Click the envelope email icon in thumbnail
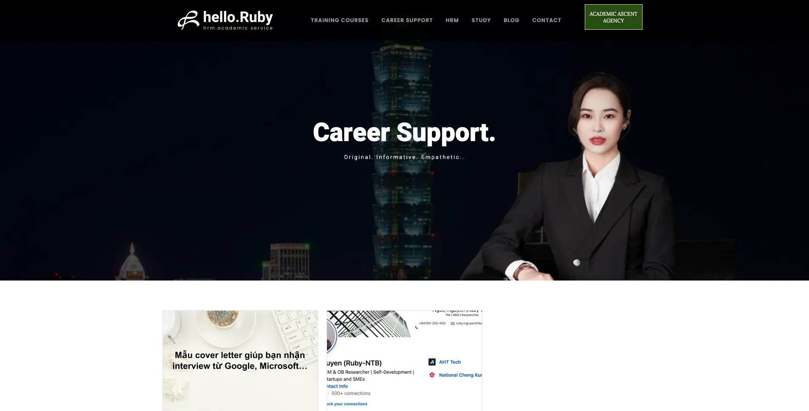This screenshot has height=411, width=809. click(x=452, y=323)
